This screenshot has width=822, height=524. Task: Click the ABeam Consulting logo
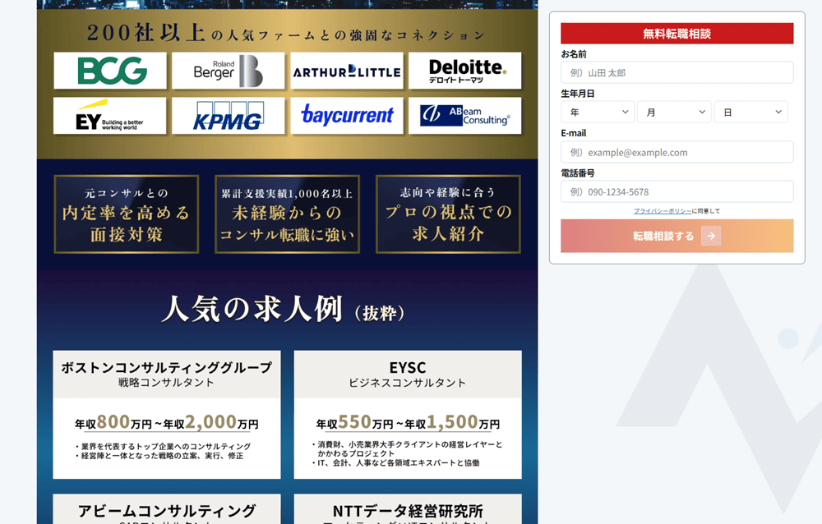[x=464, y=116]
